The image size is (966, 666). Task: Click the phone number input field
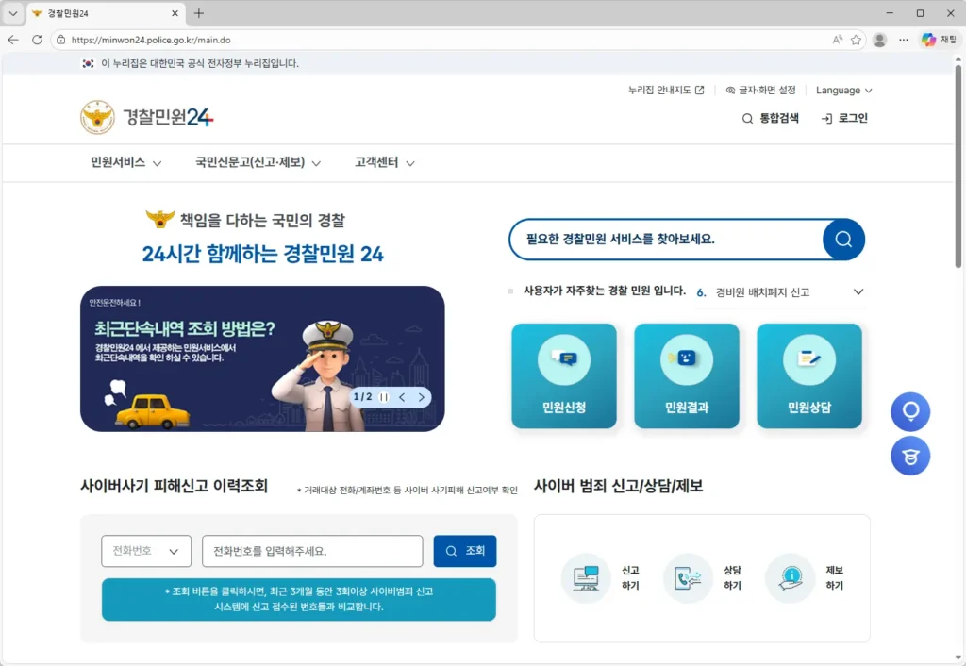312,551
